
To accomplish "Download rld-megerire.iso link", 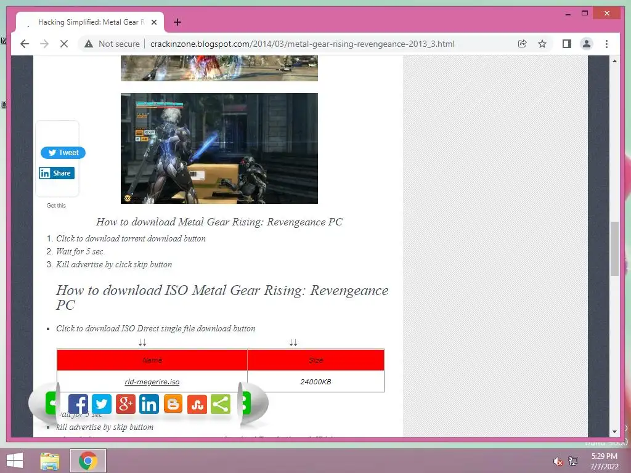I will (152, 382).
